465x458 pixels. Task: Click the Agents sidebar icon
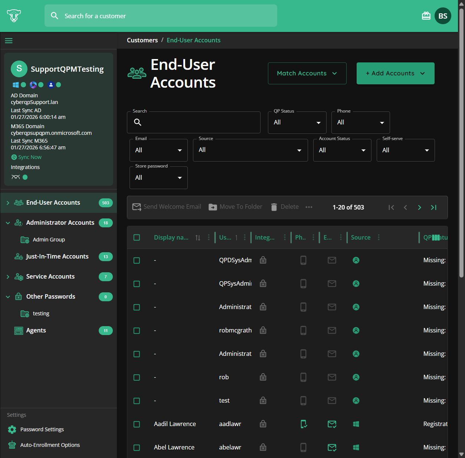[19, 331]
